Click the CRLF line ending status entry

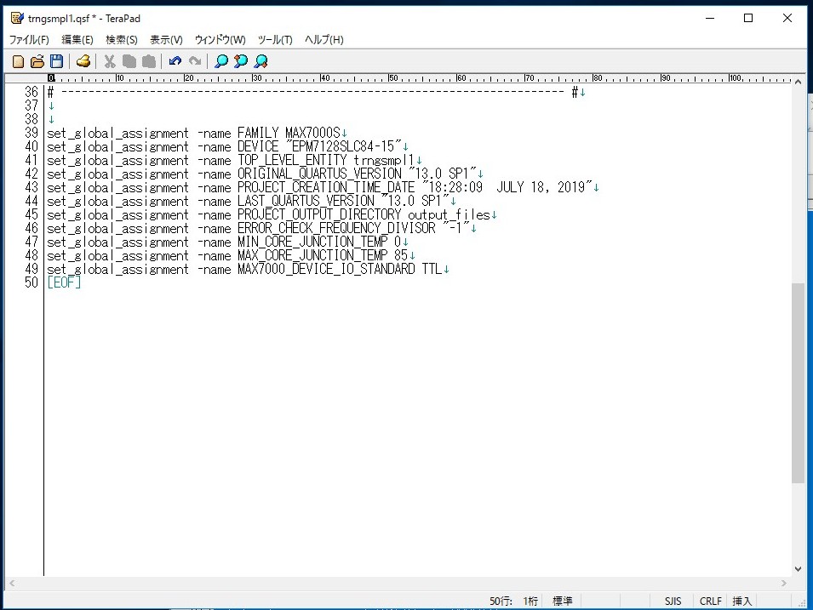(710, 601)
